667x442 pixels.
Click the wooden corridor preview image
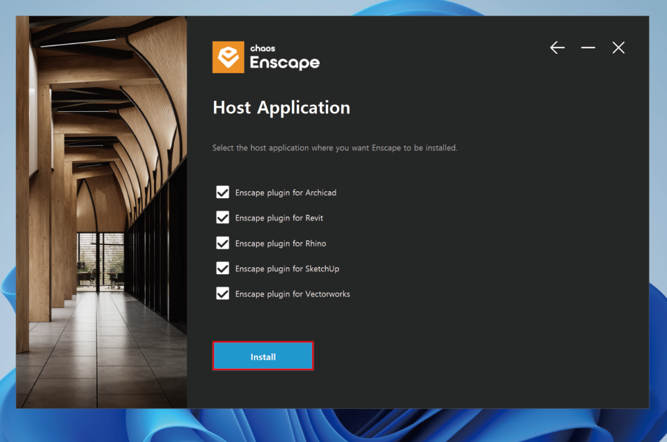click(x=101, y=212)
